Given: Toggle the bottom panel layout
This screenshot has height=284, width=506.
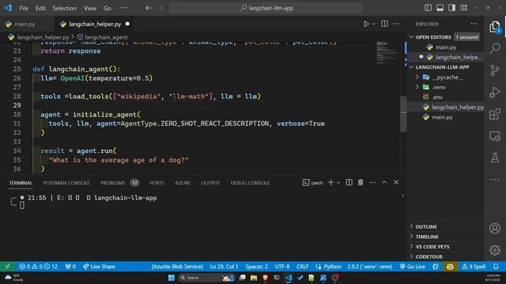Looking at the screenshot, I should pyautogui.click(x=440, y=8).
